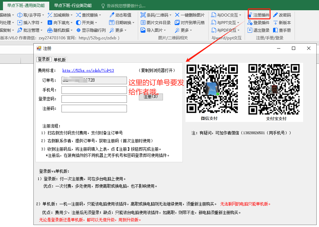The image size is (319, 227).
Task: Click the 与PPT交互 icon
Action: (x=214, y=22)
